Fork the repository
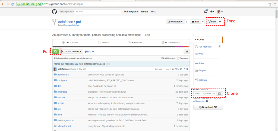This screenshot has height=131, width=278. point(212,22)
